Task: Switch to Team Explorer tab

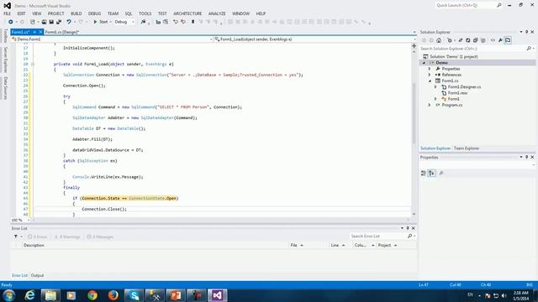Action: 467,148
